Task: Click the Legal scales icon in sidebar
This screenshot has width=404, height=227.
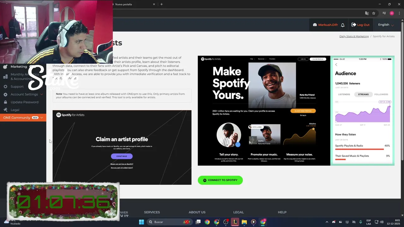Action: click(x=5, y=110)
